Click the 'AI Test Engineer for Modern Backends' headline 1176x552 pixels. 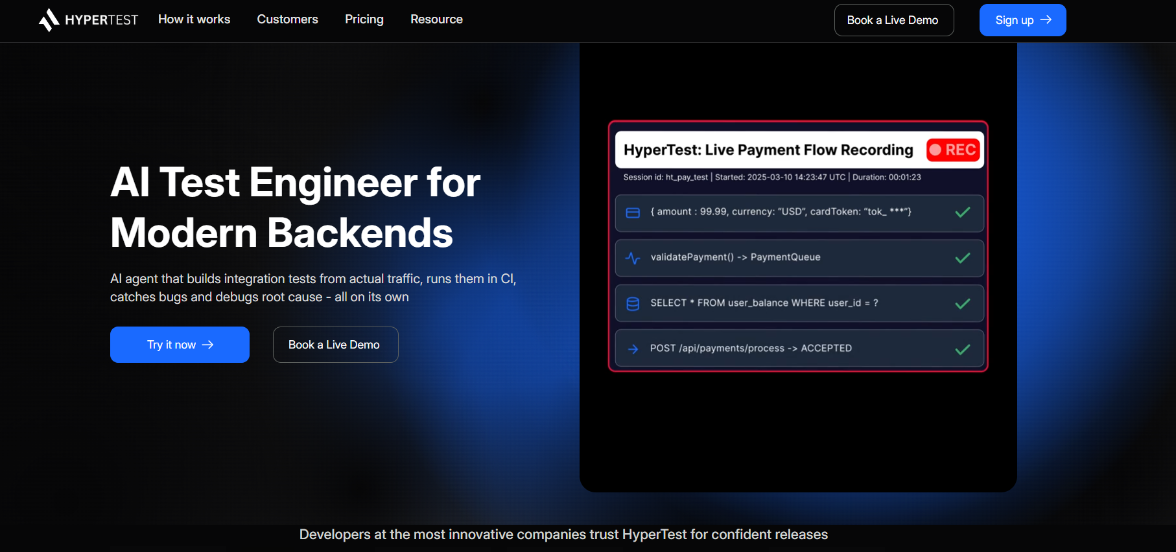pos(296,207)
